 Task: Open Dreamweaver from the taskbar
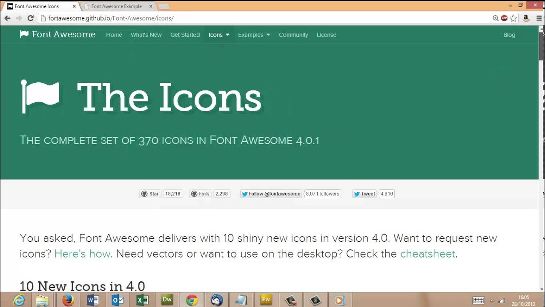(167, 300)
